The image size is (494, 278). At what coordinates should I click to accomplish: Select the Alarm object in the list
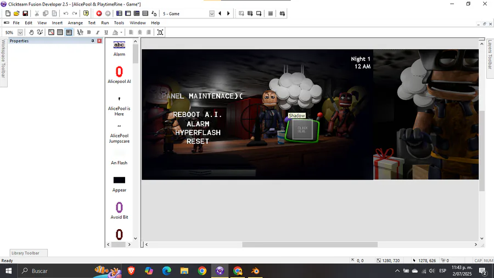click(119, 48)
